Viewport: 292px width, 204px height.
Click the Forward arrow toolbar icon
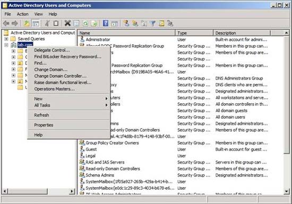15,23
